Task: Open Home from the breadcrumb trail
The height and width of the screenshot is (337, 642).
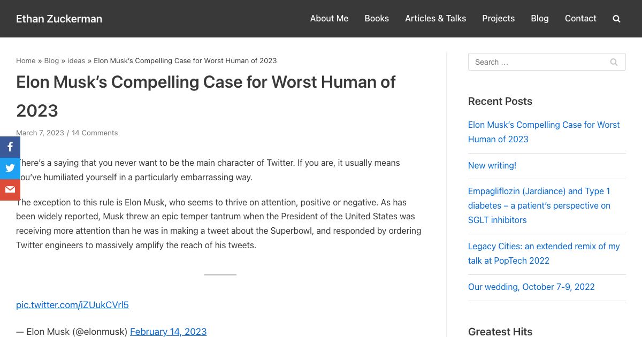Action: click(26, 60)
